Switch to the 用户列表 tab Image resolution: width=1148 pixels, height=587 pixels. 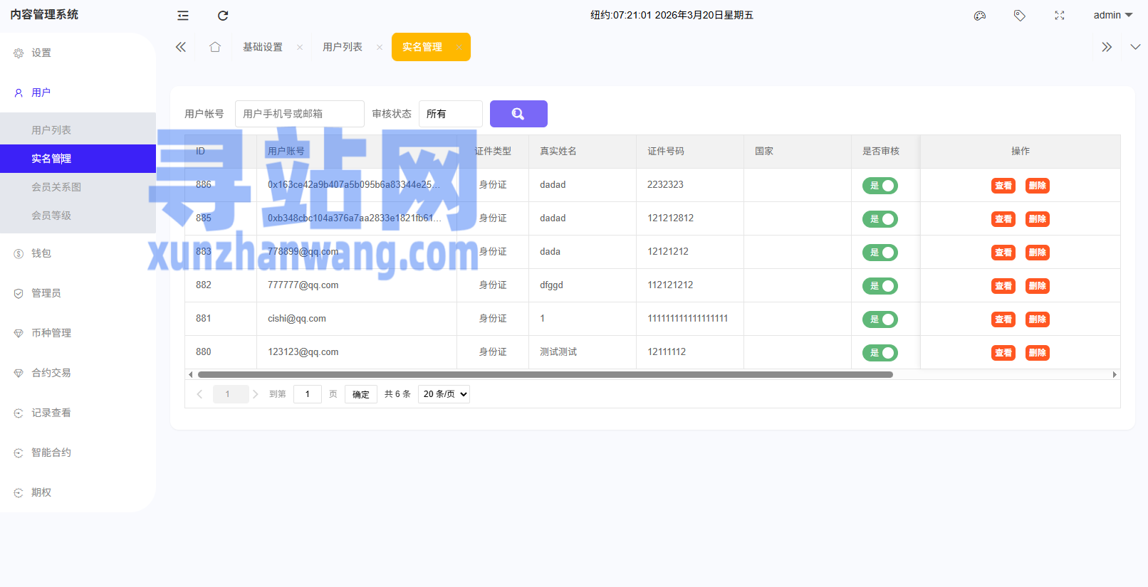point(343,47)
